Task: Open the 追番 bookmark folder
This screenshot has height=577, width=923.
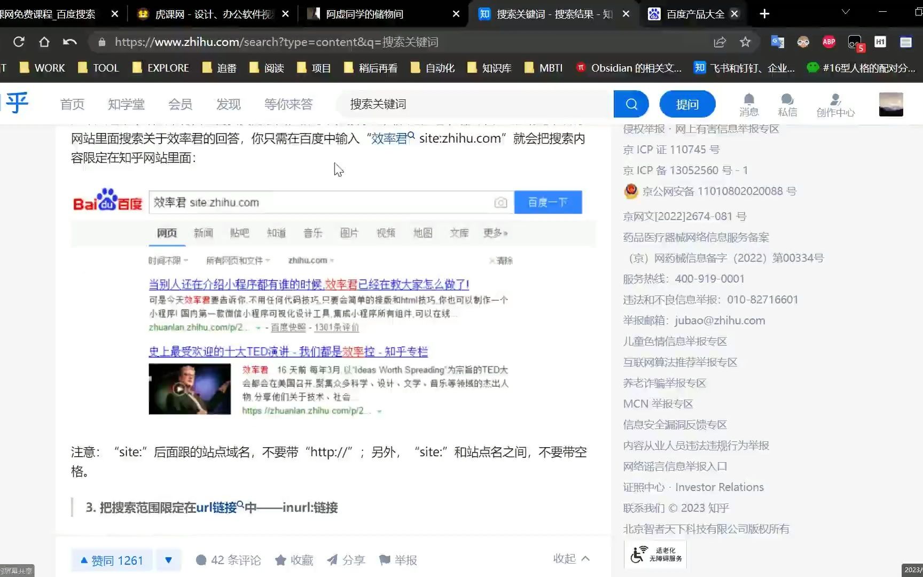Action: (x=220, y=68)
